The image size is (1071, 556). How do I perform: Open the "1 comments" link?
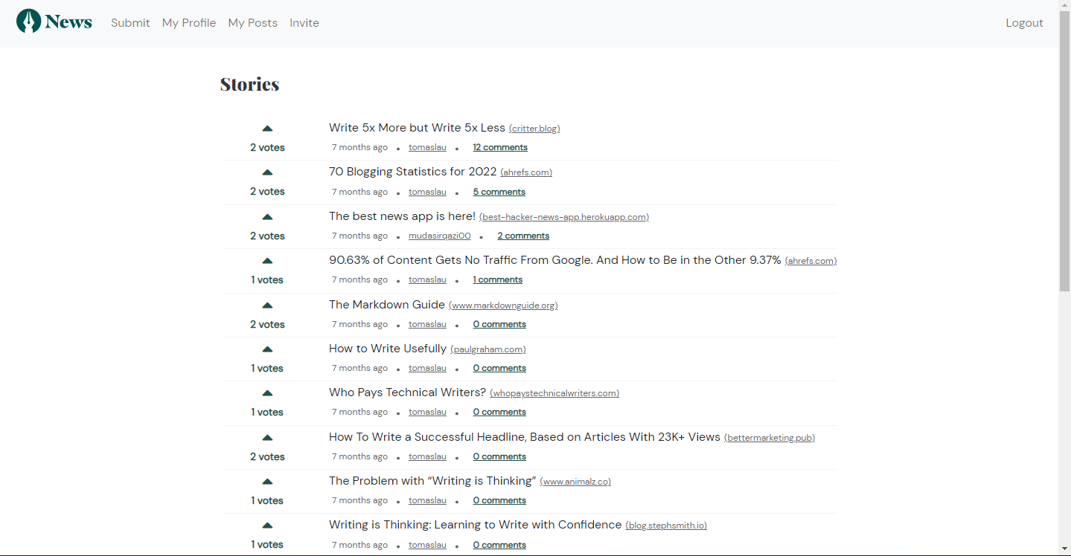pyautogui.click(x=498, y=279)
